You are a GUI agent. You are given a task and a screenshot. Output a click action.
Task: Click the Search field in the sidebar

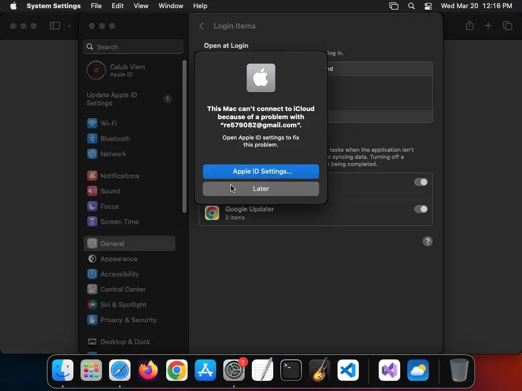(133, 47)
